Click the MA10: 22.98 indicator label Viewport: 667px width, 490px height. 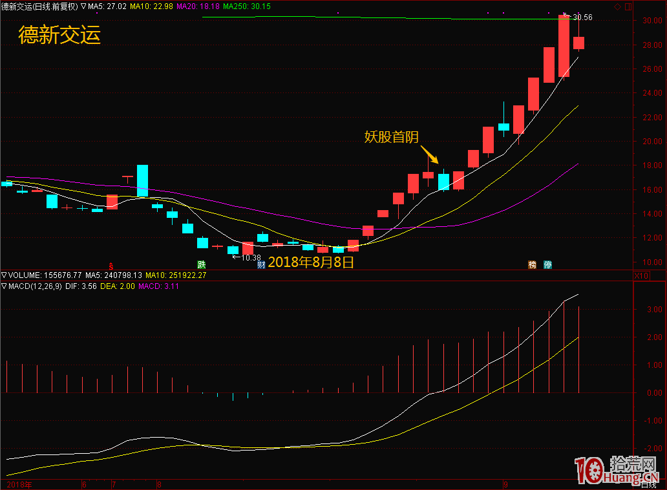click(151, 6)
